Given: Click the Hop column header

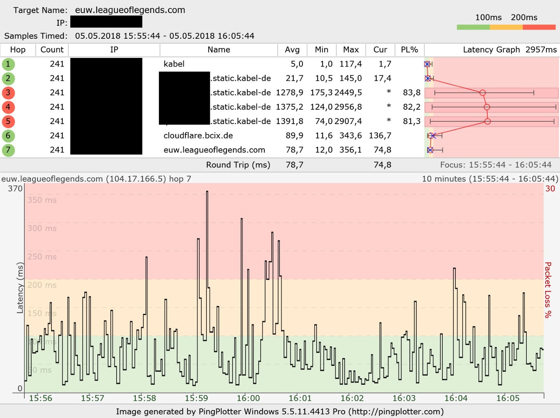Looking at the screenshot, I should (x=18, y=50).
